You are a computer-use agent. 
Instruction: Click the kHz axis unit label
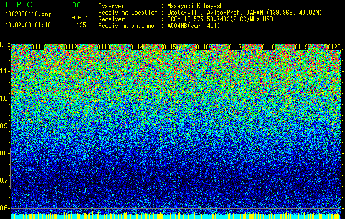click(5, 44)
